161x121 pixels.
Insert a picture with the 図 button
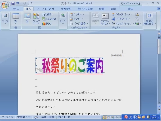pyautogui.click(x=27, y=19)
